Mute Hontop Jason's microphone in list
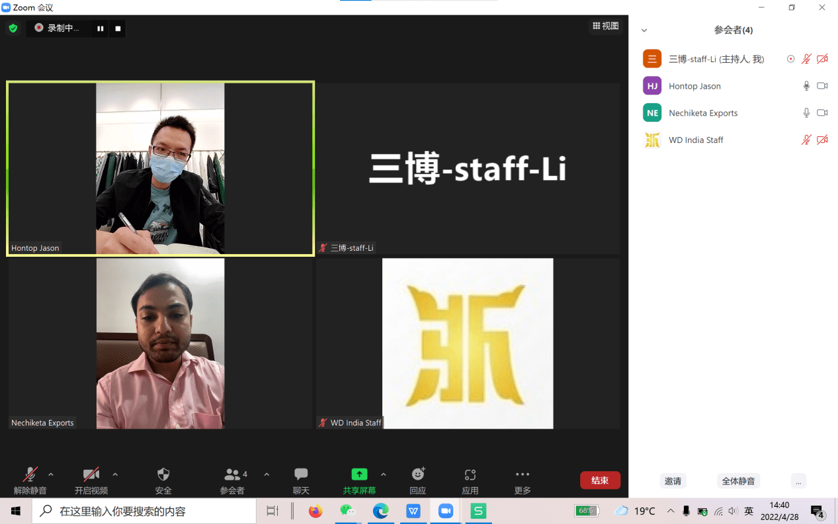The width and height of the screenshot is (838, 524). (806, 86)
